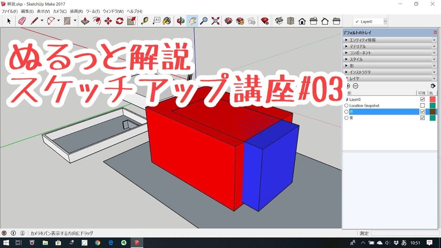Open the Rectangle tool dropdown arrow
The width and height of the screenshot is (441, 248).
tap(75, 21)
